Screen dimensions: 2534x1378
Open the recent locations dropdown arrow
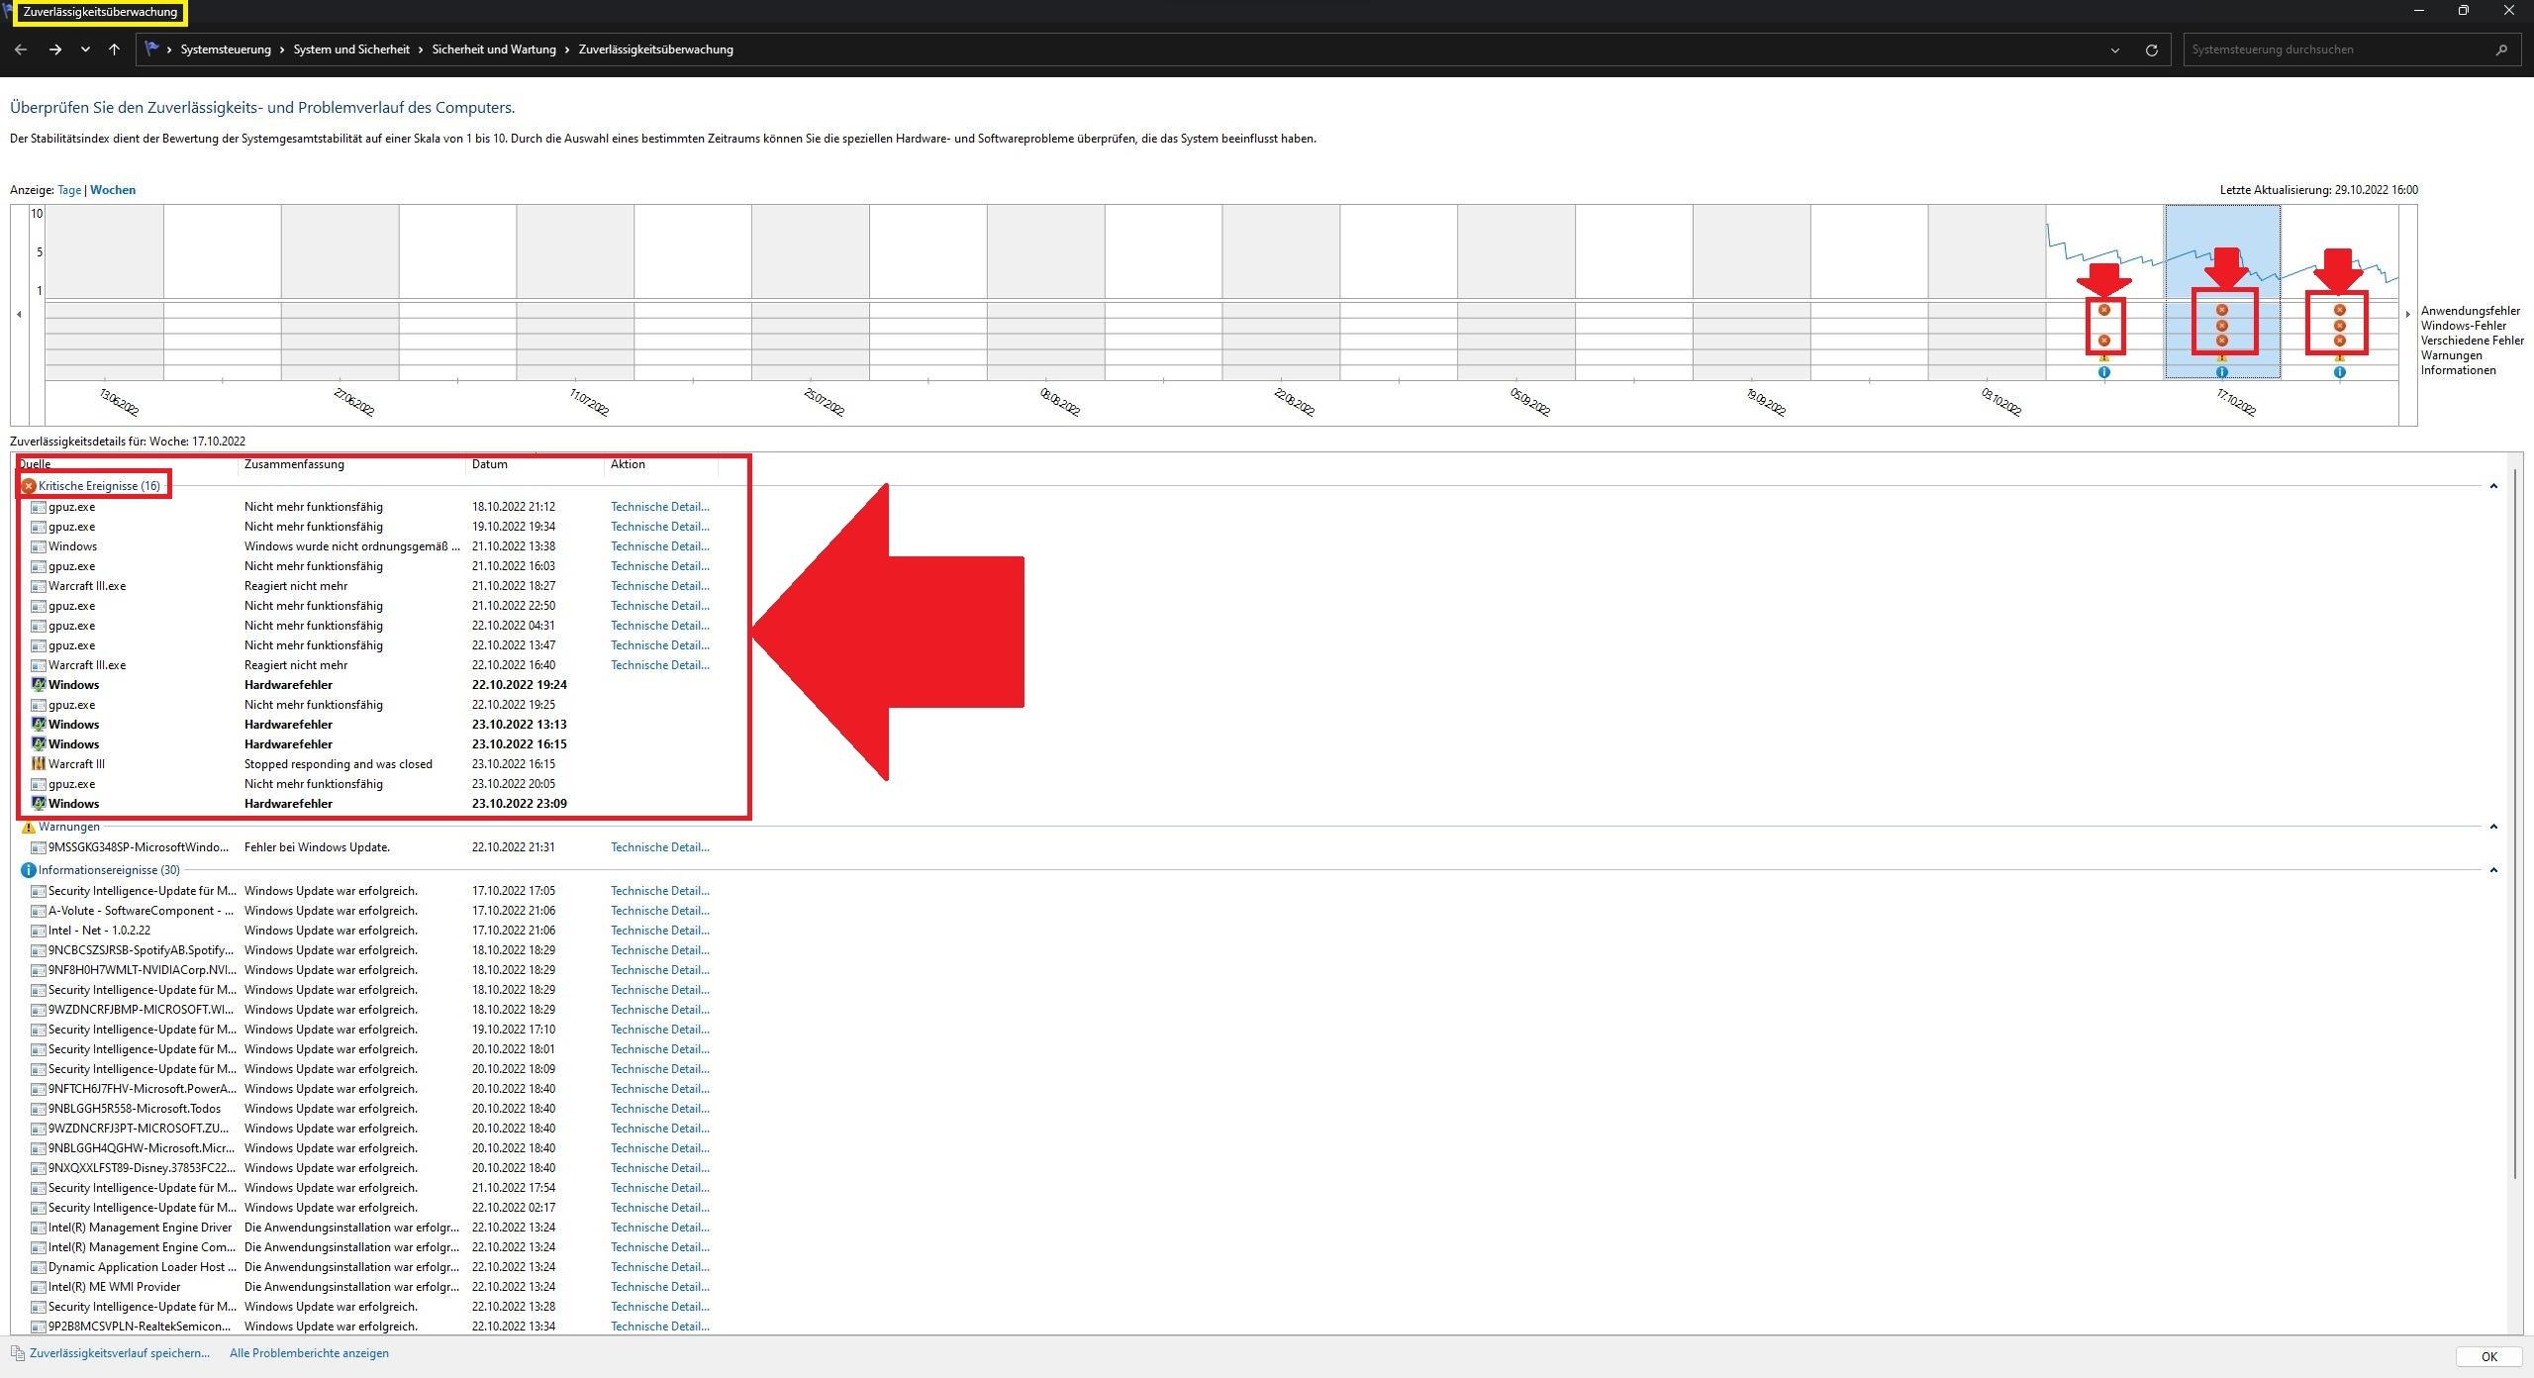pos(85,49)
